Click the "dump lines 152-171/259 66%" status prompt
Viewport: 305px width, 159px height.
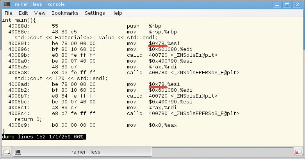point(44,137)
